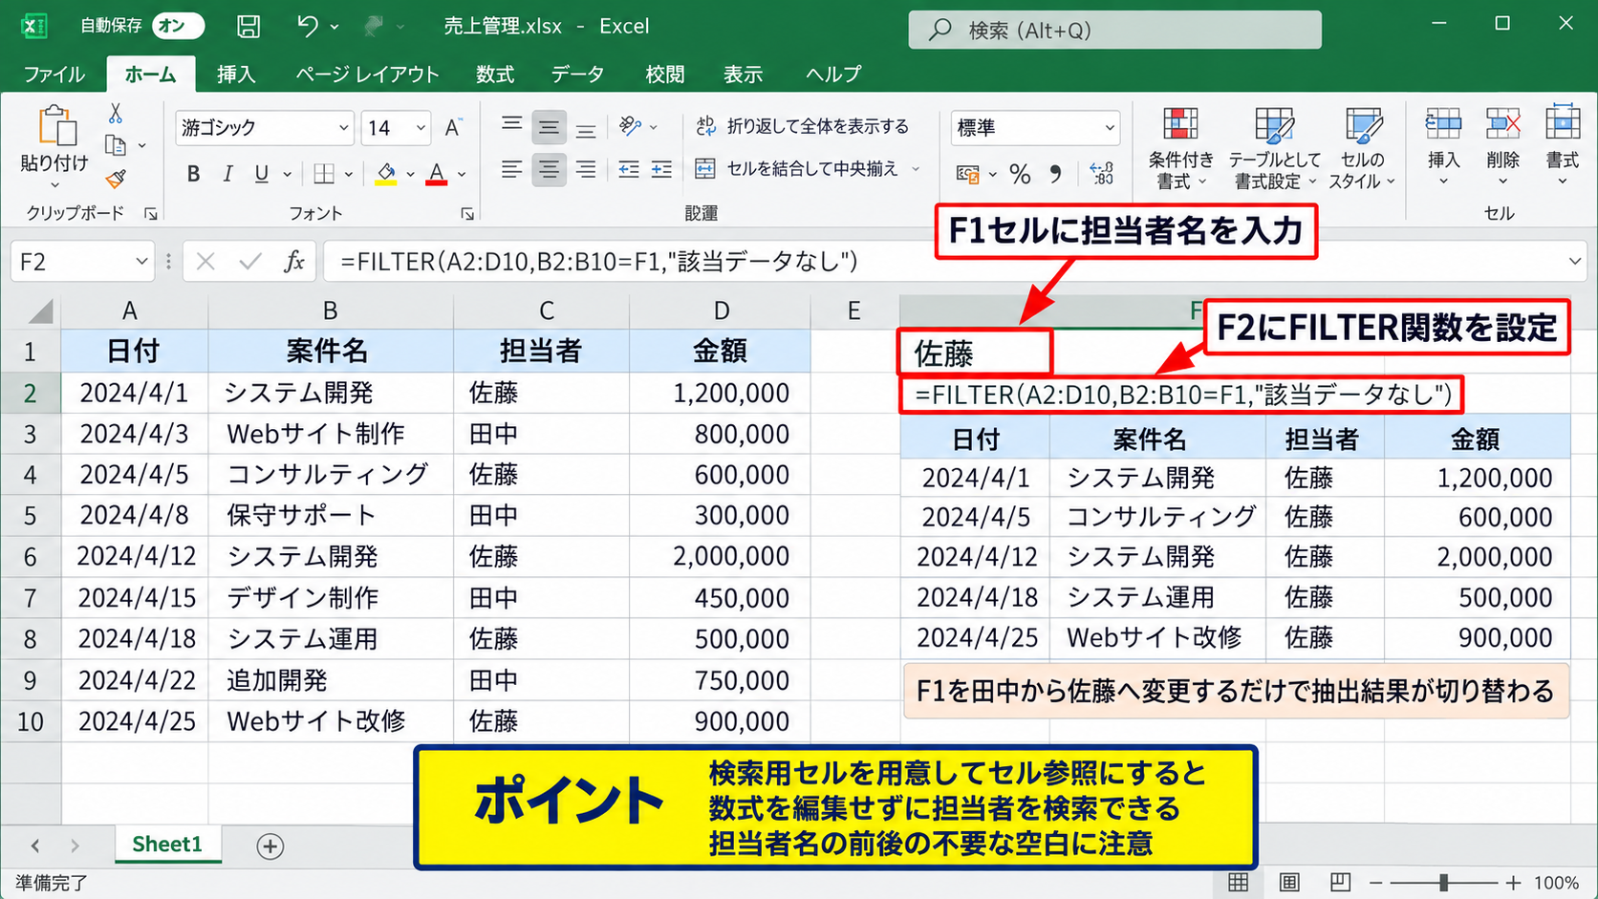Click the new sheet plus button
1598x899 pixels.
coord(270,846)
